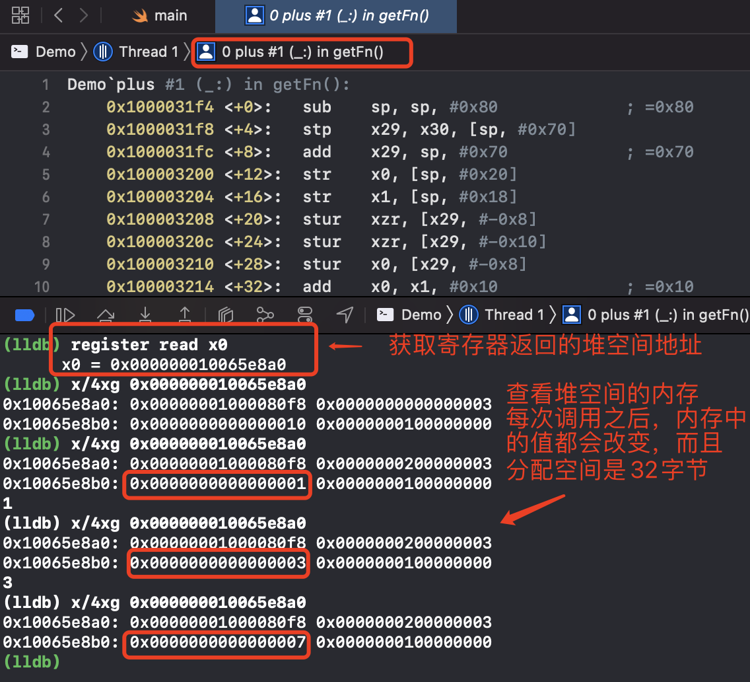Open Demo in the editor jump bar

(44, 52)
